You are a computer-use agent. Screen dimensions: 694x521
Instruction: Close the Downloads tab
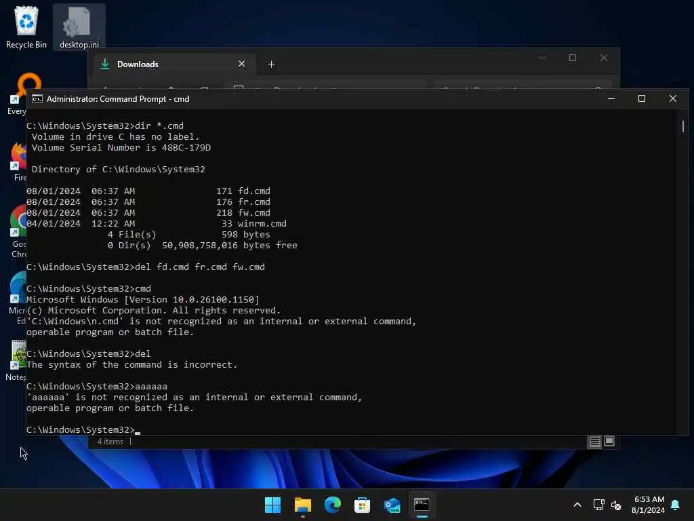242,64
